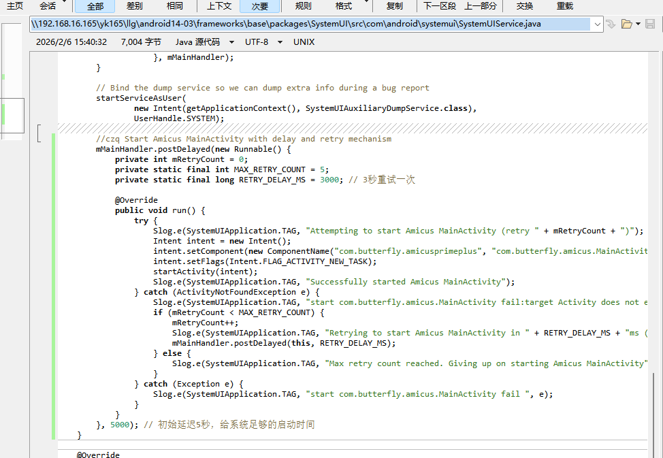
Task: Click the section bracket in left gutter
Action: coord(39,133)
